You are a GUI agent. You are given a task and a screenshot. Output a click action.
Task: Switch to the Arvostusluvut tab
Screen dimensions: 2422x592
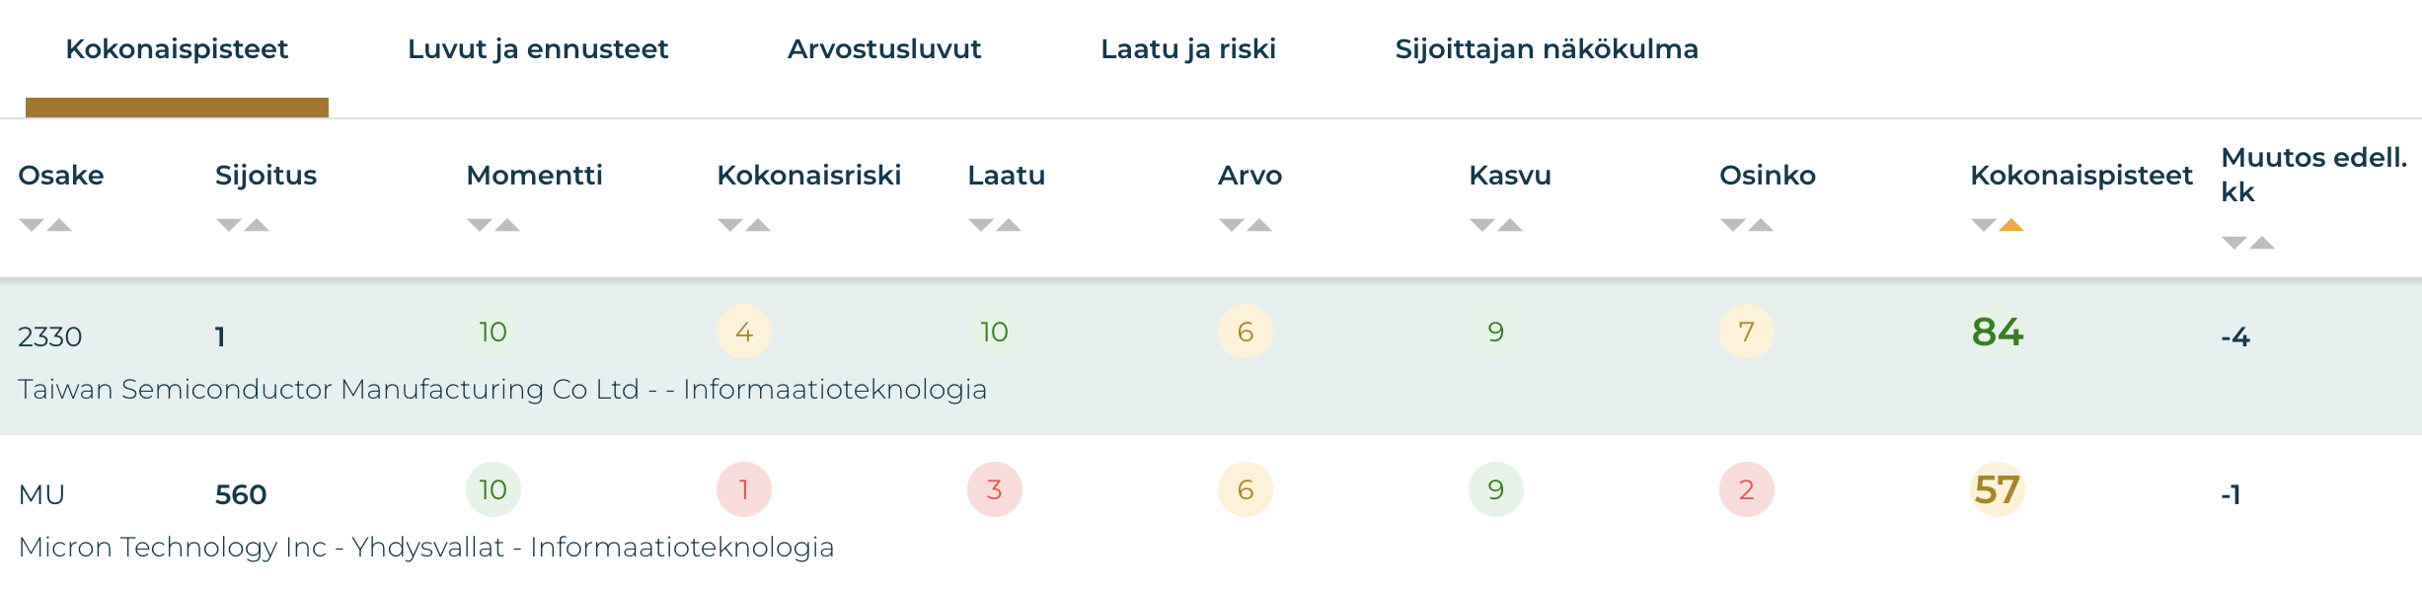pos(884,49)
